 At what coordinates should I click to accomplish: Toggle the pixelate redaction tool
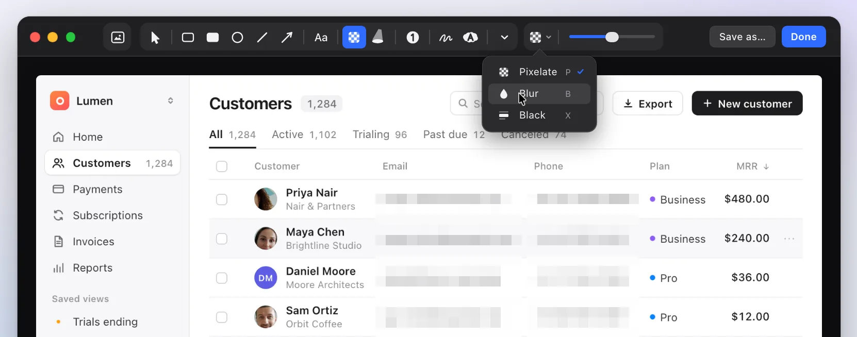click(x=354, y=37)
